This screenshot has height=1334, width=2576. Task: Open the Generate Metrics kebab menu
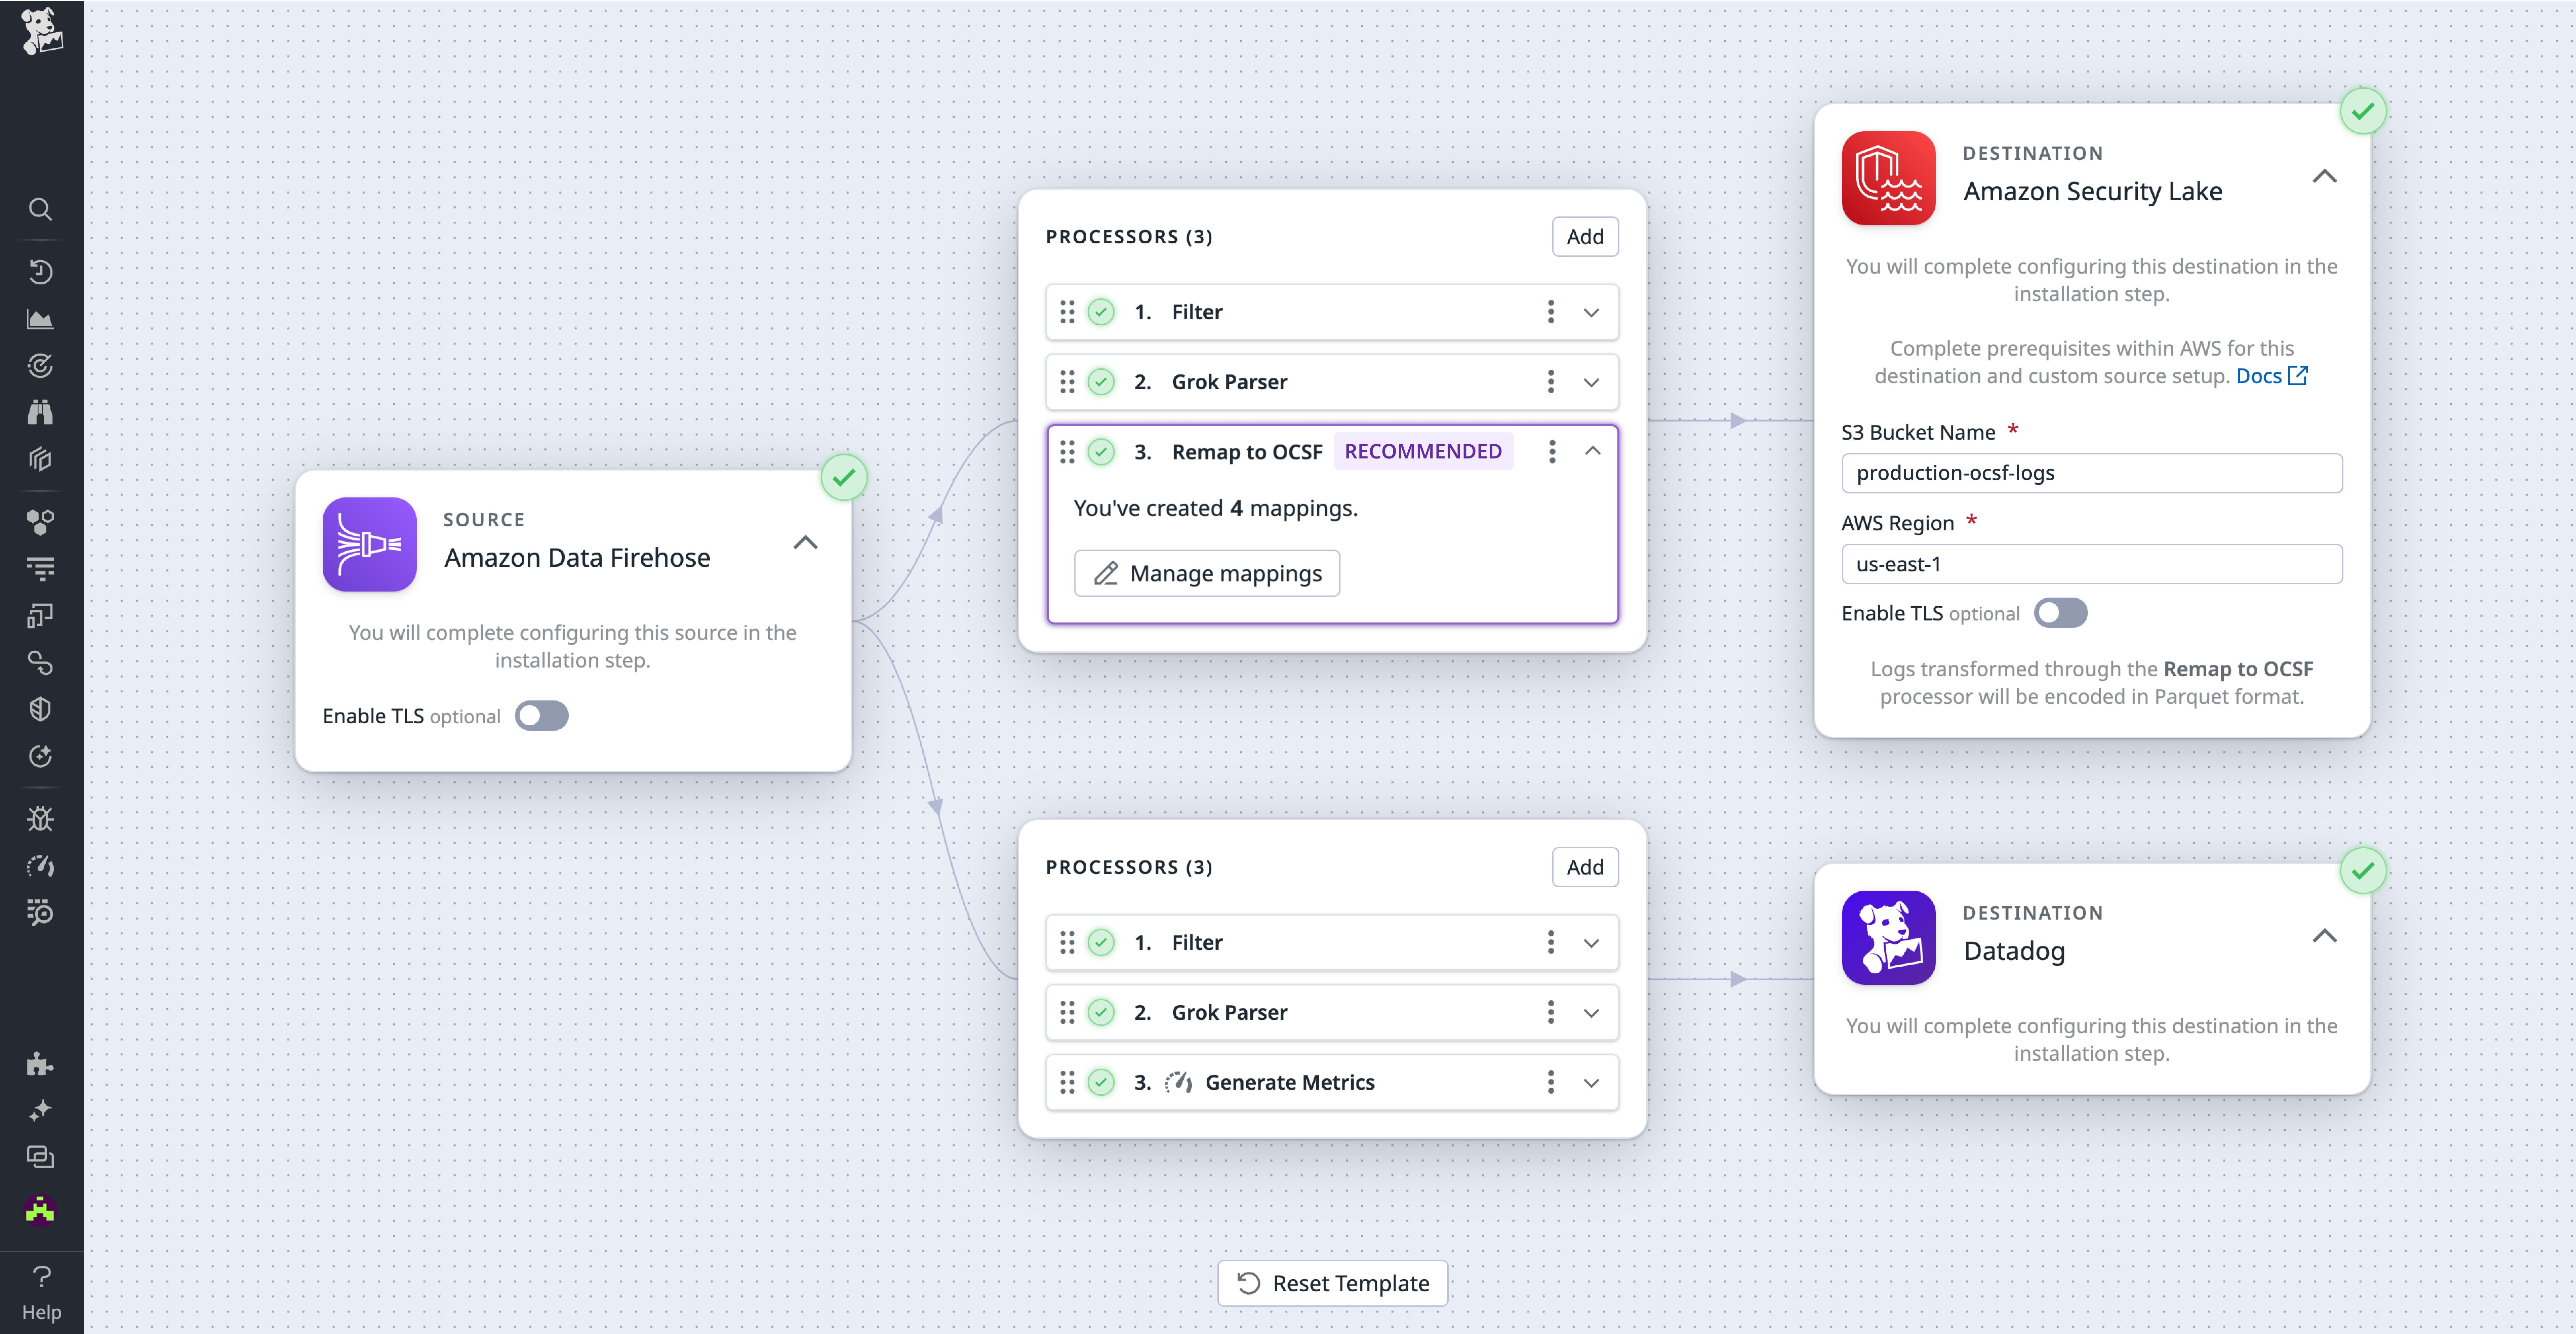[x=1551, y=1082]
